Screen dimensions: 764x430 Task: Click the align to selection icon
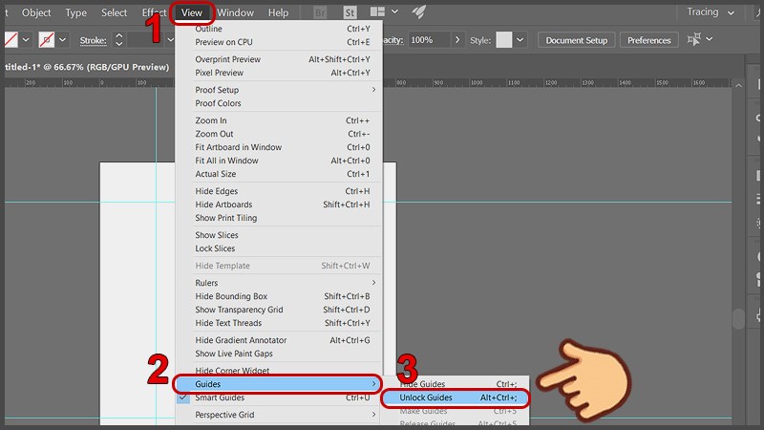coord(694,39)
